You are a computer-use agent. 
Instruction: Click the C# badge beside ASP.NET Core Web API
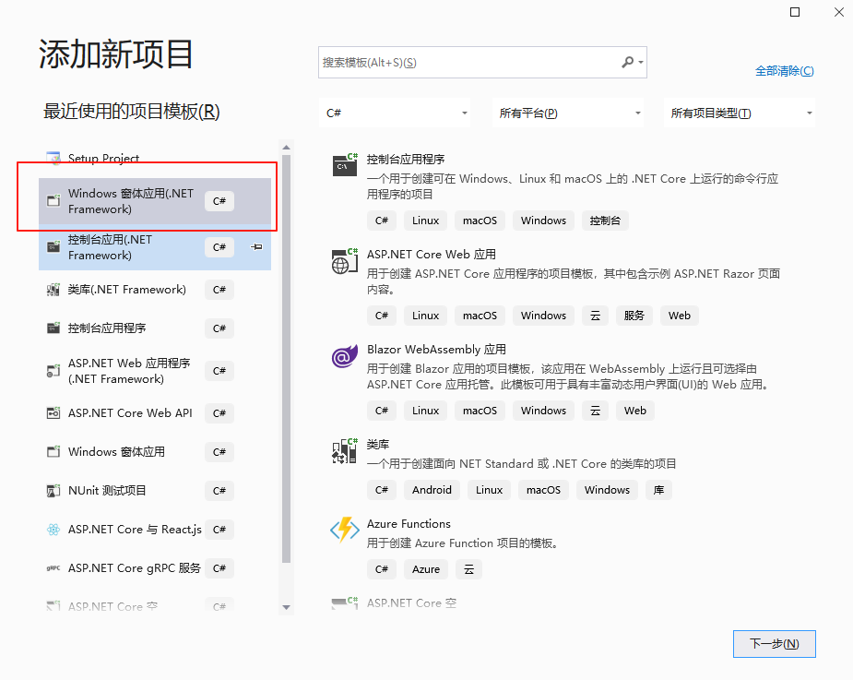tap(219, 413)
